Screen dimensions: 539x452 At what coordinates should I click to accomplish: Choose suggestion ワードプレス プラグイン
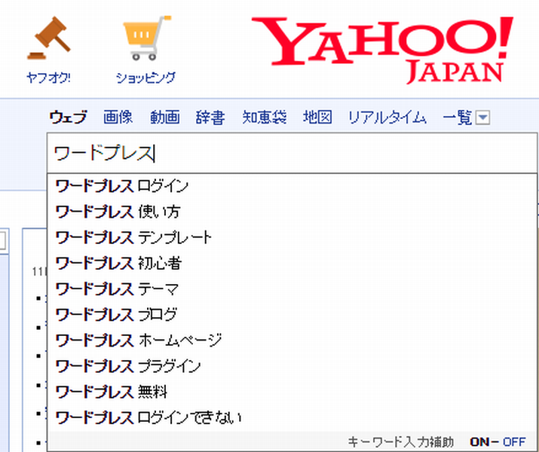point(292,367)
